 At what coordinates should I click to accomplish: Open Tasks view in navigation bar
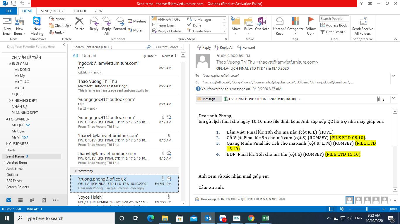pos(44,200)
